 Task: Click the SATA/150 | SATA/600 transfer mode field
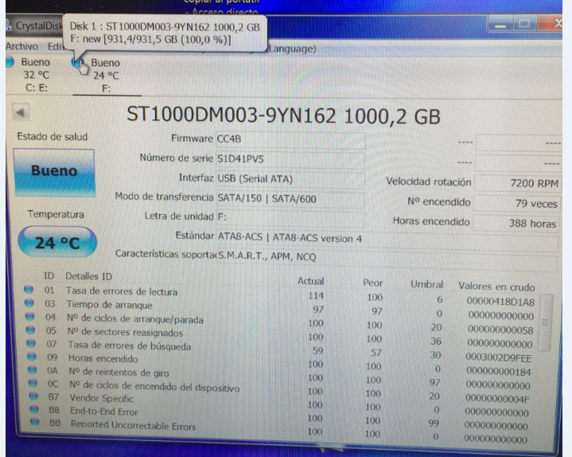[x=290, y=199]
